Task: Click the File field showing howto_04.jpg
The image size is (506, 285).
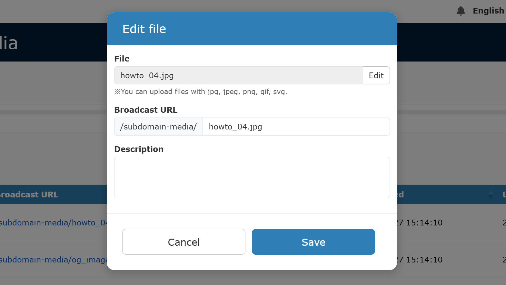Action: click(238, 75)
